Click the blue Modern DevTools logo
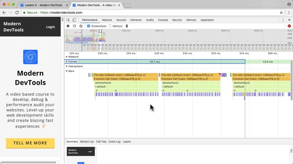This screenshot has height=164, width=293. point(31,57)
